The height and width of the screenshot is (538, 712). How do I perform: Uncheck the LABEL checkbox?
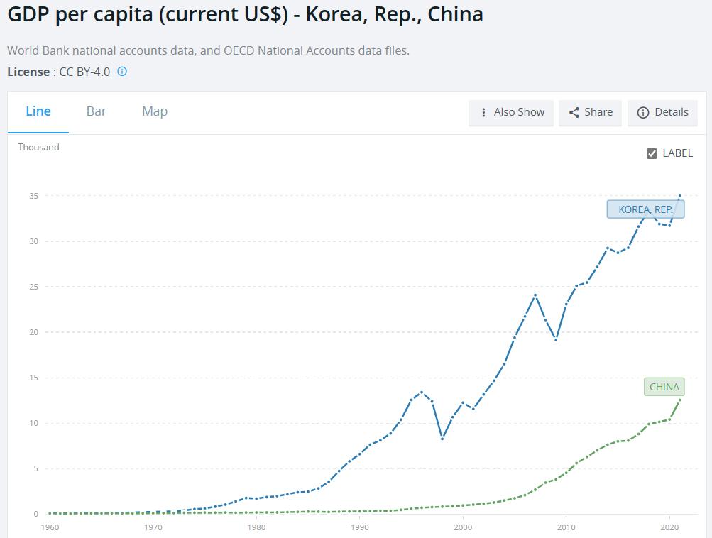click(652, 153)
